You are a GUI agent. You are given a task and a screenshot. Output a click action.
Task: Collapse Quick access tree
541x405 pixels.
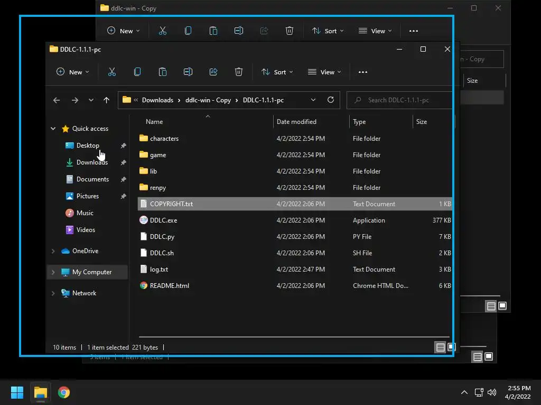[x=53, y=129]
